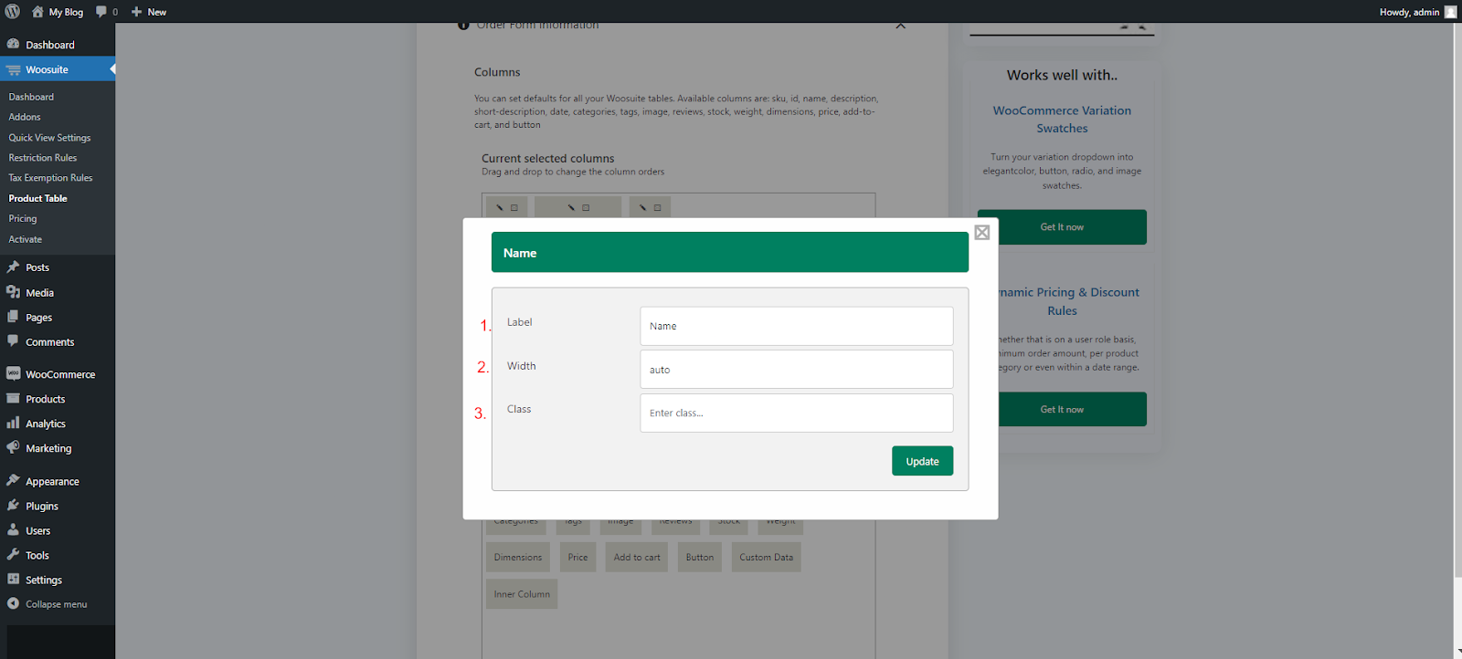Screen dimensions: 1462x659
Task: Click the Appearance paintbrush icon
Action: click(13, 480)
